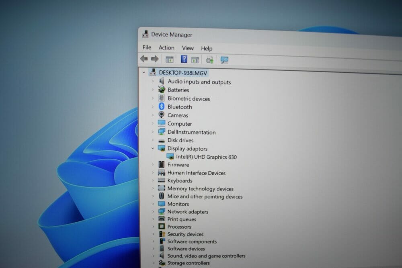Click the Forward arrow toolbar icon
This screenshot has height=268, width=402.
(155, 59)
